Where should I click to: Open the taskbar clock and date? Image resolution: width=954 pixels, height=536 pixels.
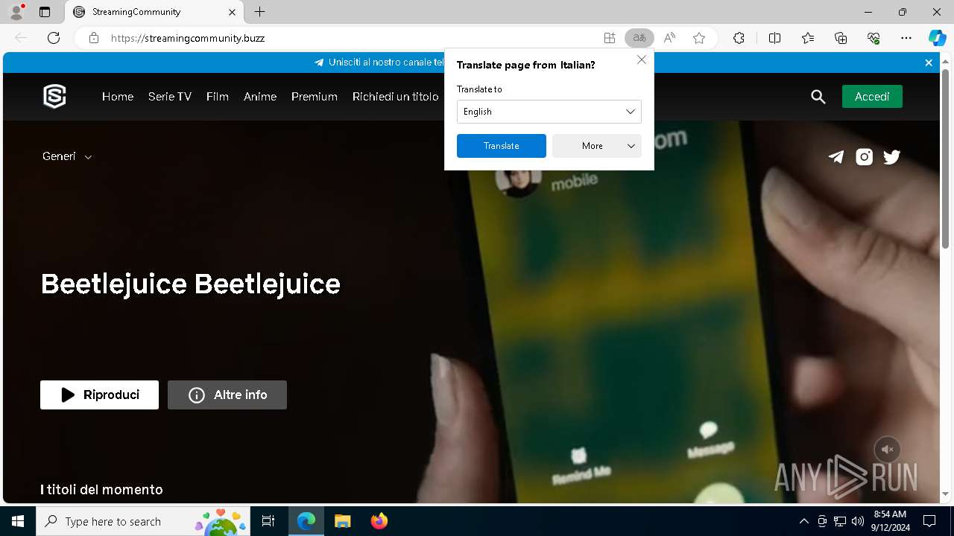point(890,521)
